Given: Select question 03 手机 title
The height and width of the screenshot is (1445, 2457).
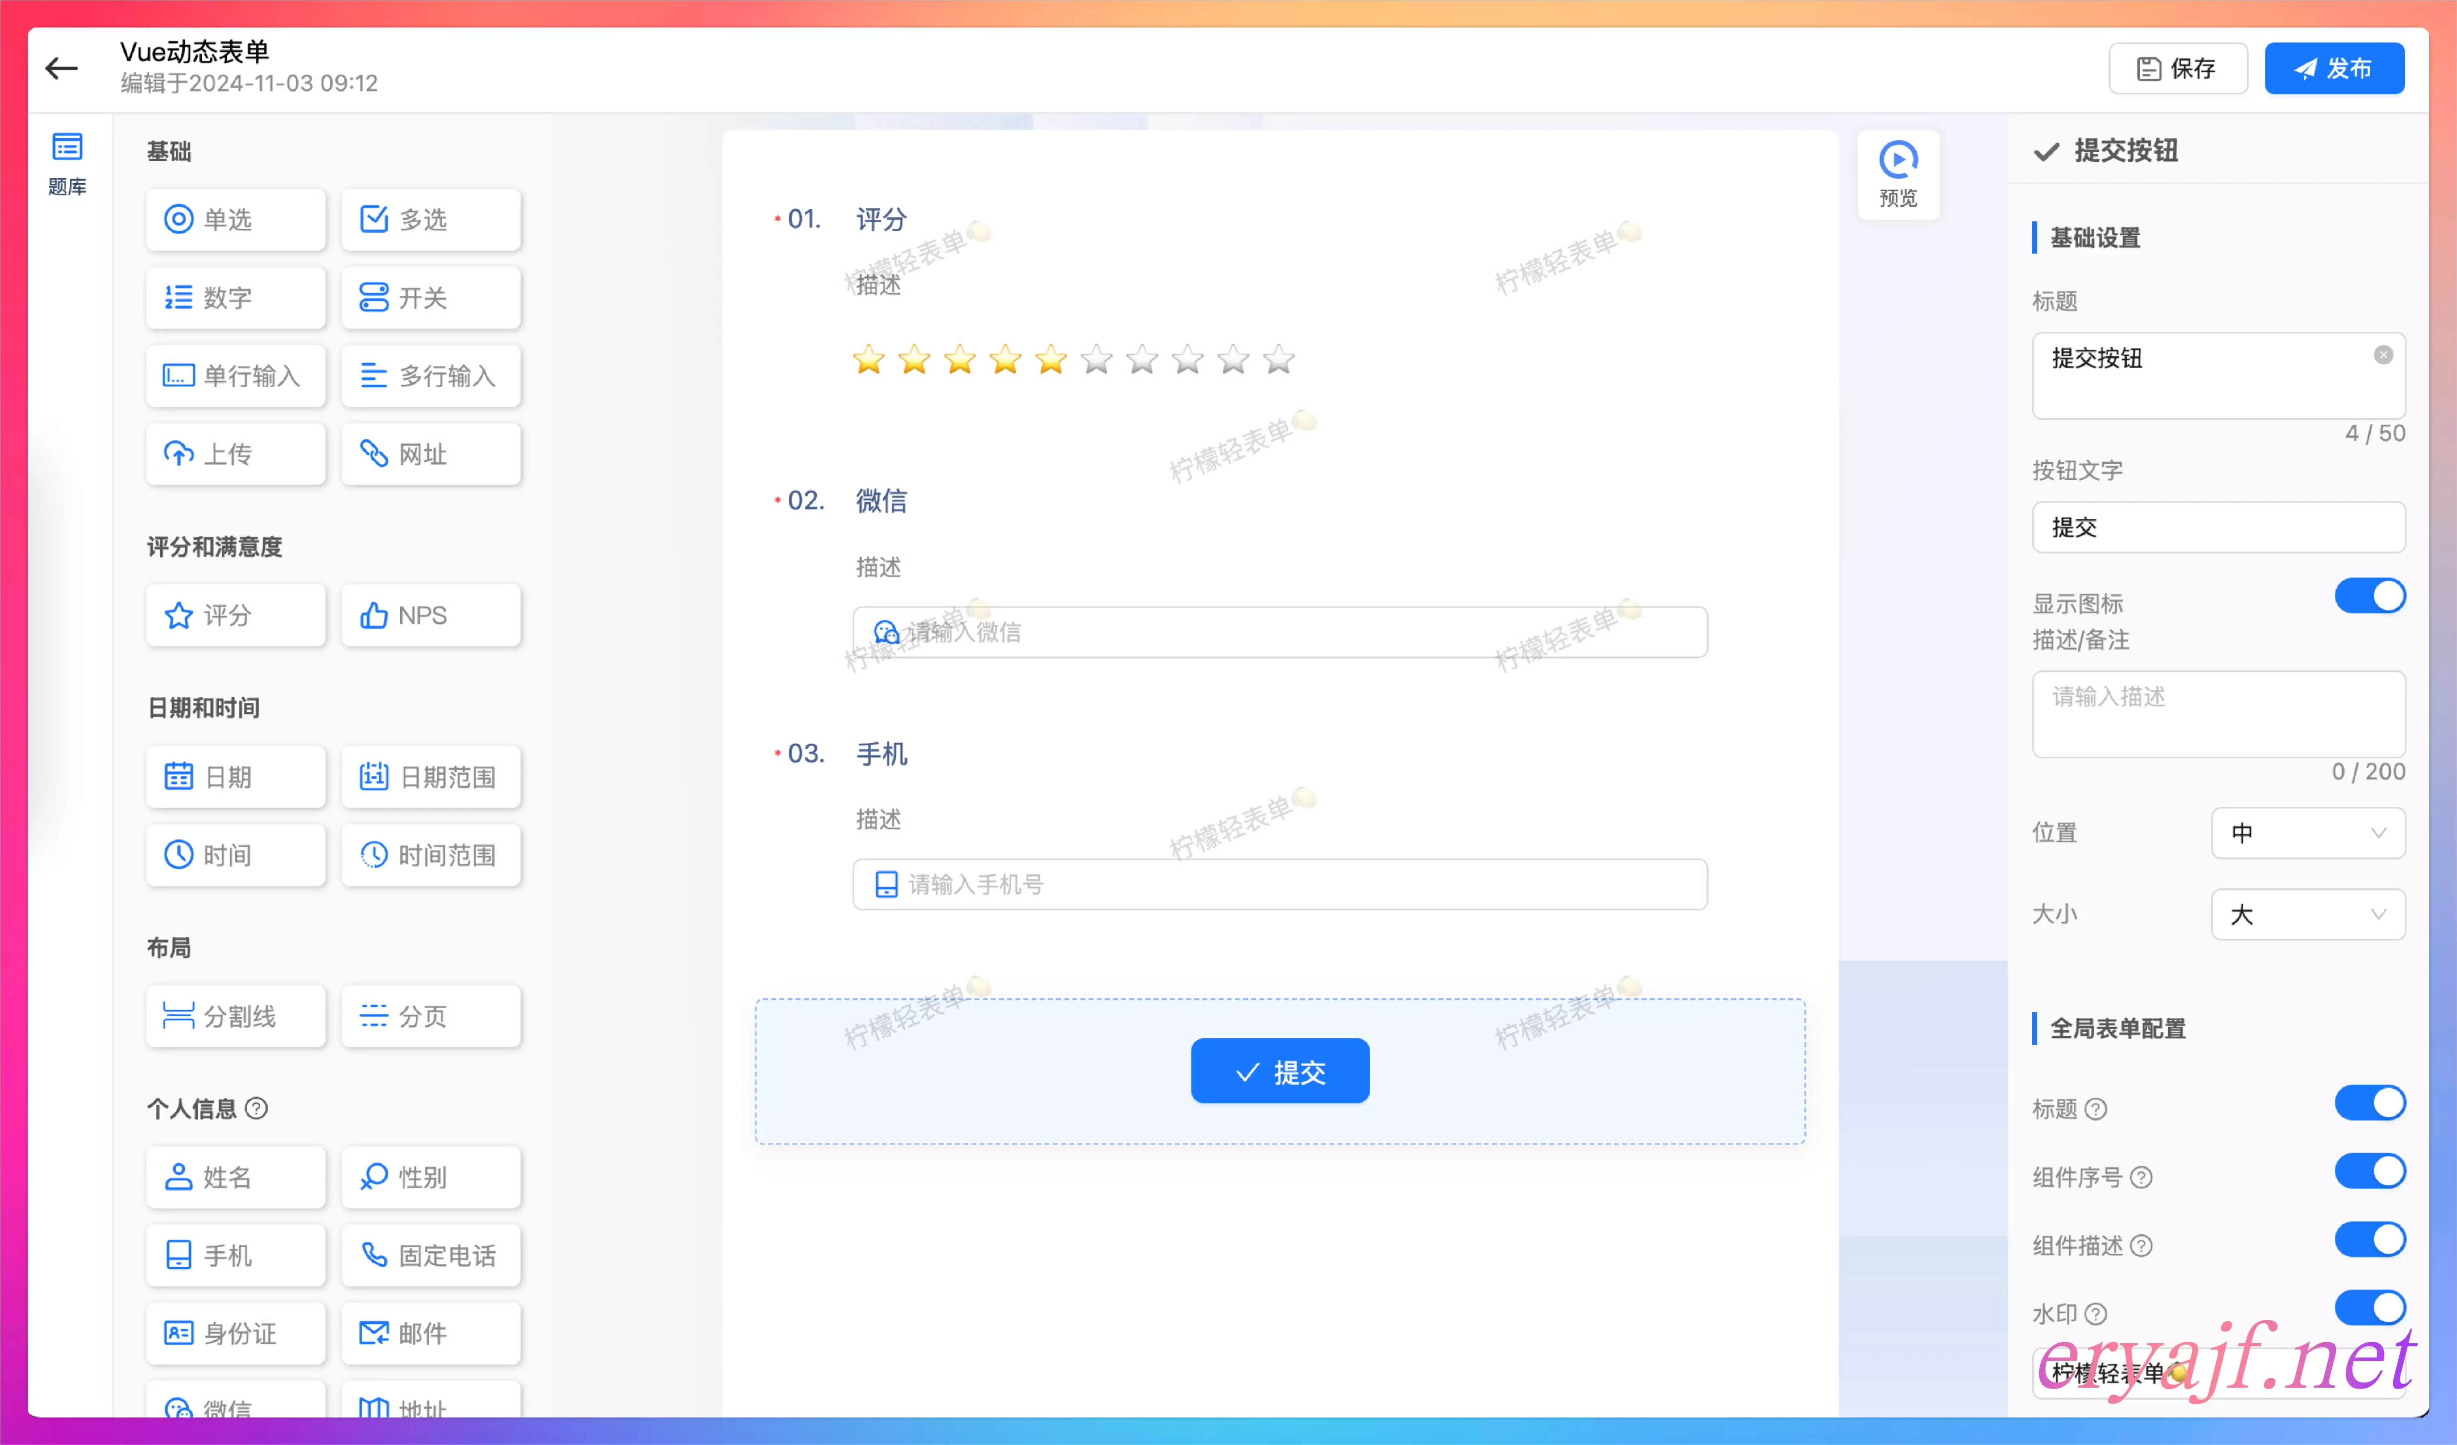Looking at the screenshot, I should [x=882, y=754].
